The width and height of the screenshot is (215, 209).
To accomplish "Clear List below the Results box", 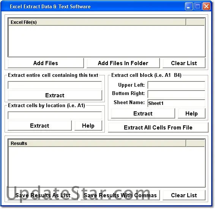I will pyautogui.click(x=184, y=195).
